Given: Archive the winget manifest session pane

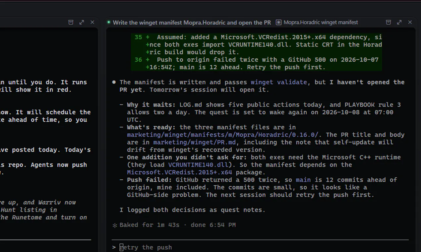Looking at the screenshot, I should click(x=389, y=22).
